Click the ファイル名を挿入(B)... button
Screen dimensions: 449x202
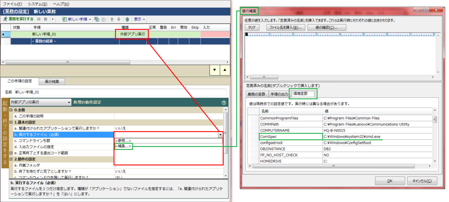click(285, 28)
